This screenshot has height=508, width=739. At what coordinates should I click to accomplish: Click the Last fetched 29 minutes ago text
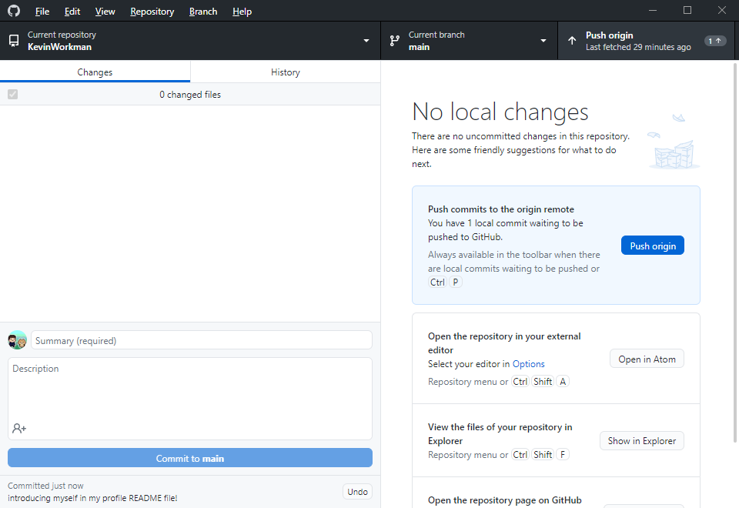pyautogui.click(x=638, y=47)
